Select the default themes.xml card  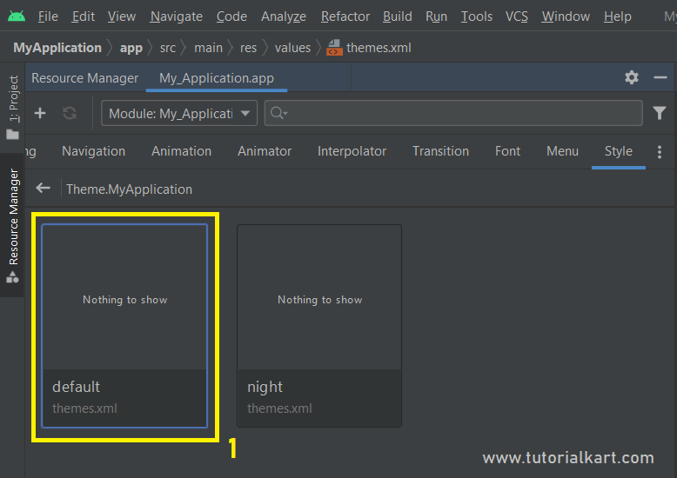click(x=124, y=326)
